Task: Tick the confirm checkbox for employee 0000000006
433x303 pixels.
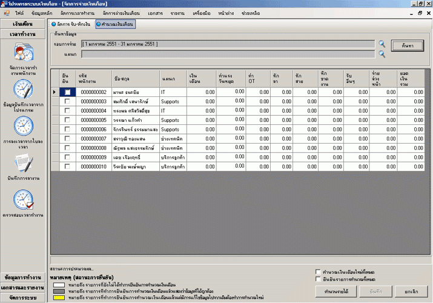Action: point(67,129)
